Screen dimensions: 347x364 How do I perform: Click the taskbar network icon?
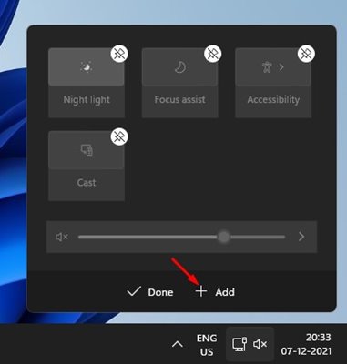pyautogui.click(x=240, y=344)
